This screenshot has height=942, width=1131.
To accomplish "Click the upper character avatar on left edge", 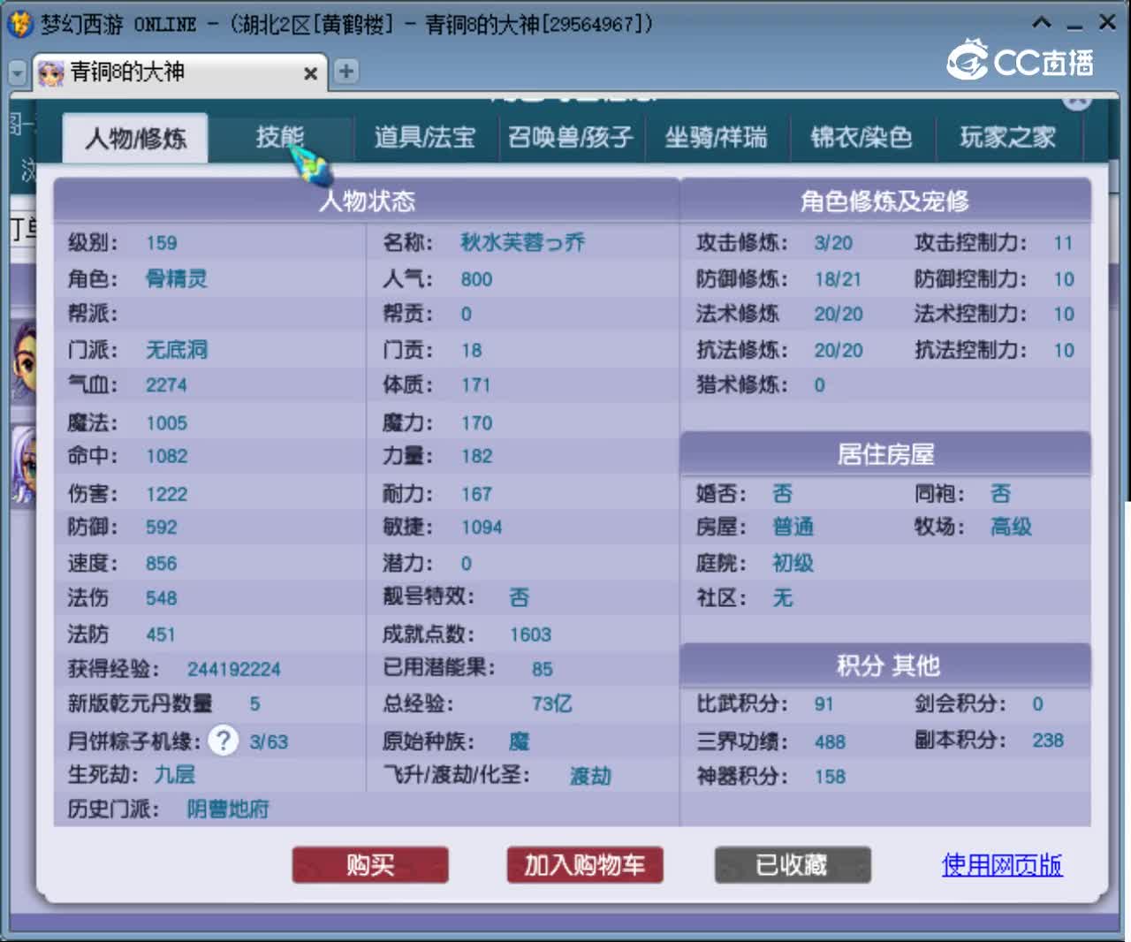I will [x=24, y=362].
